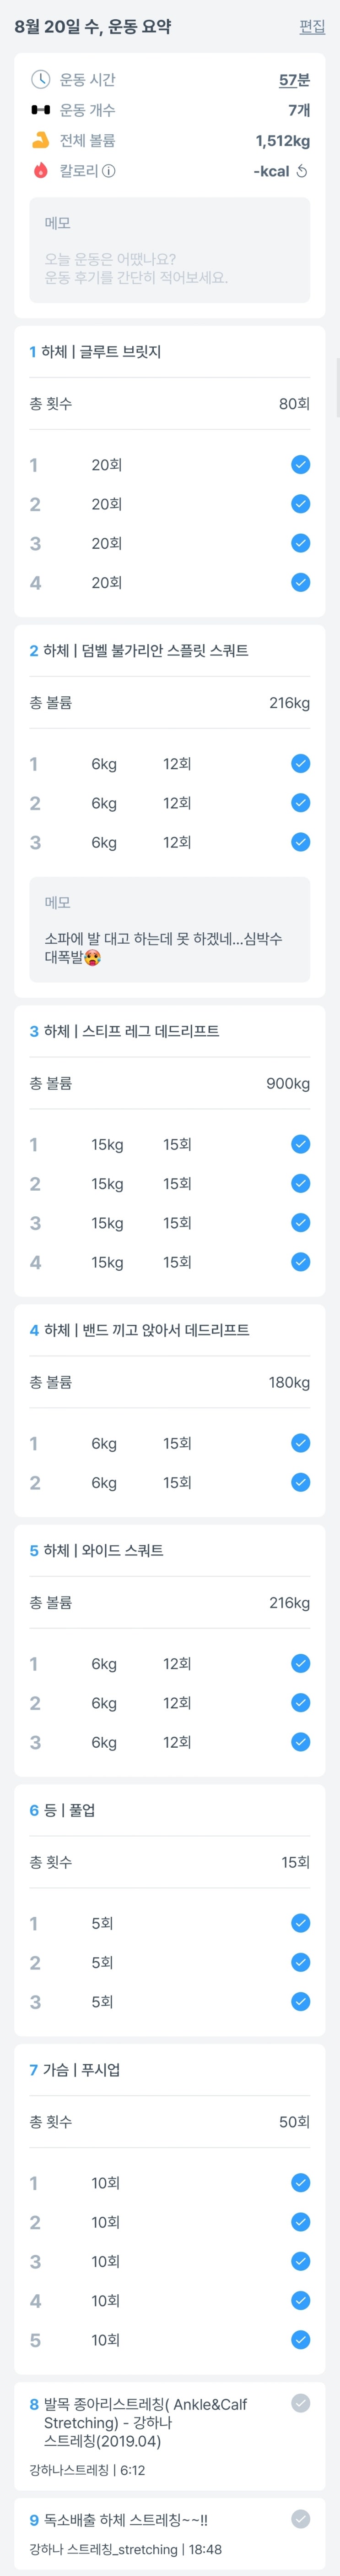Click 편집 link at top right
Image resolution: width=340 pixels, height=2576 pixels.
(x=312, y=27)
